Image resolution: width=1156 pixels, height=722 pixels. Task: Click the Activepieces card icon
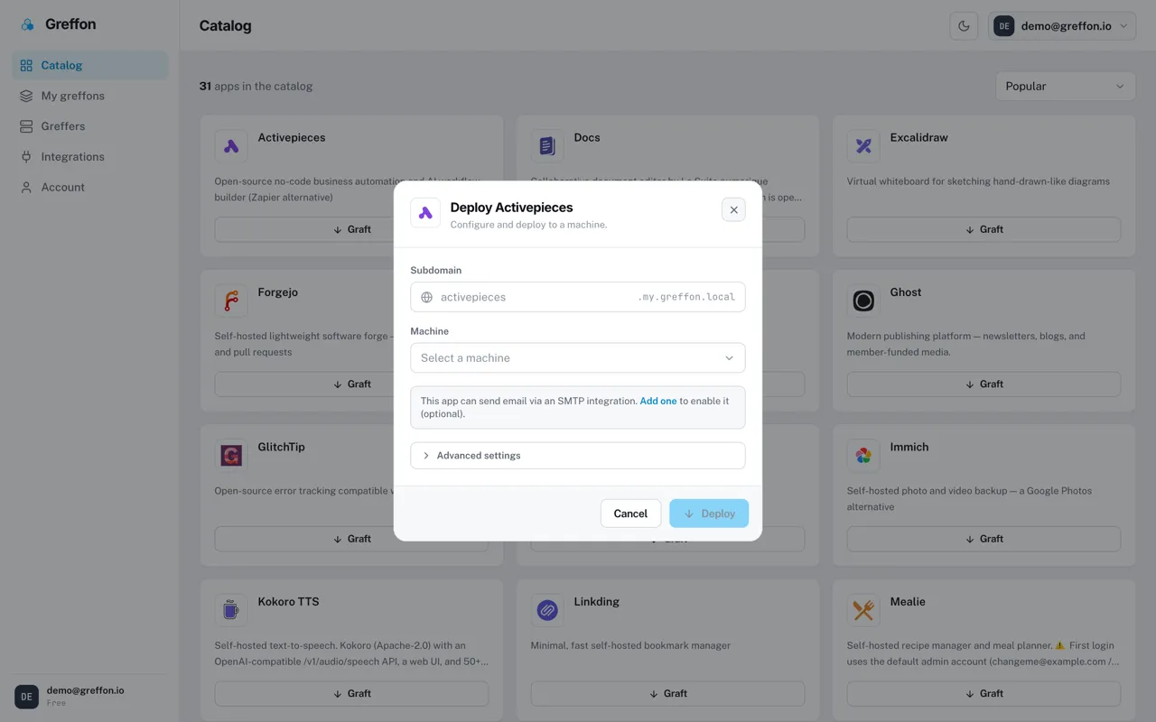click(231, 146)
